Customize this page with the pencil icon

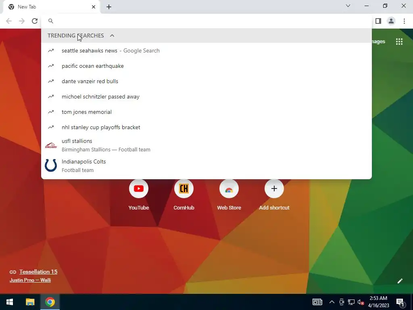[400, 281]
